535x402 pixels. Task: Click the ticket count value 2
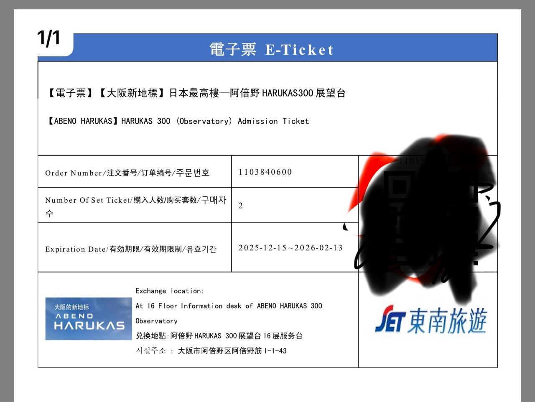240,206
